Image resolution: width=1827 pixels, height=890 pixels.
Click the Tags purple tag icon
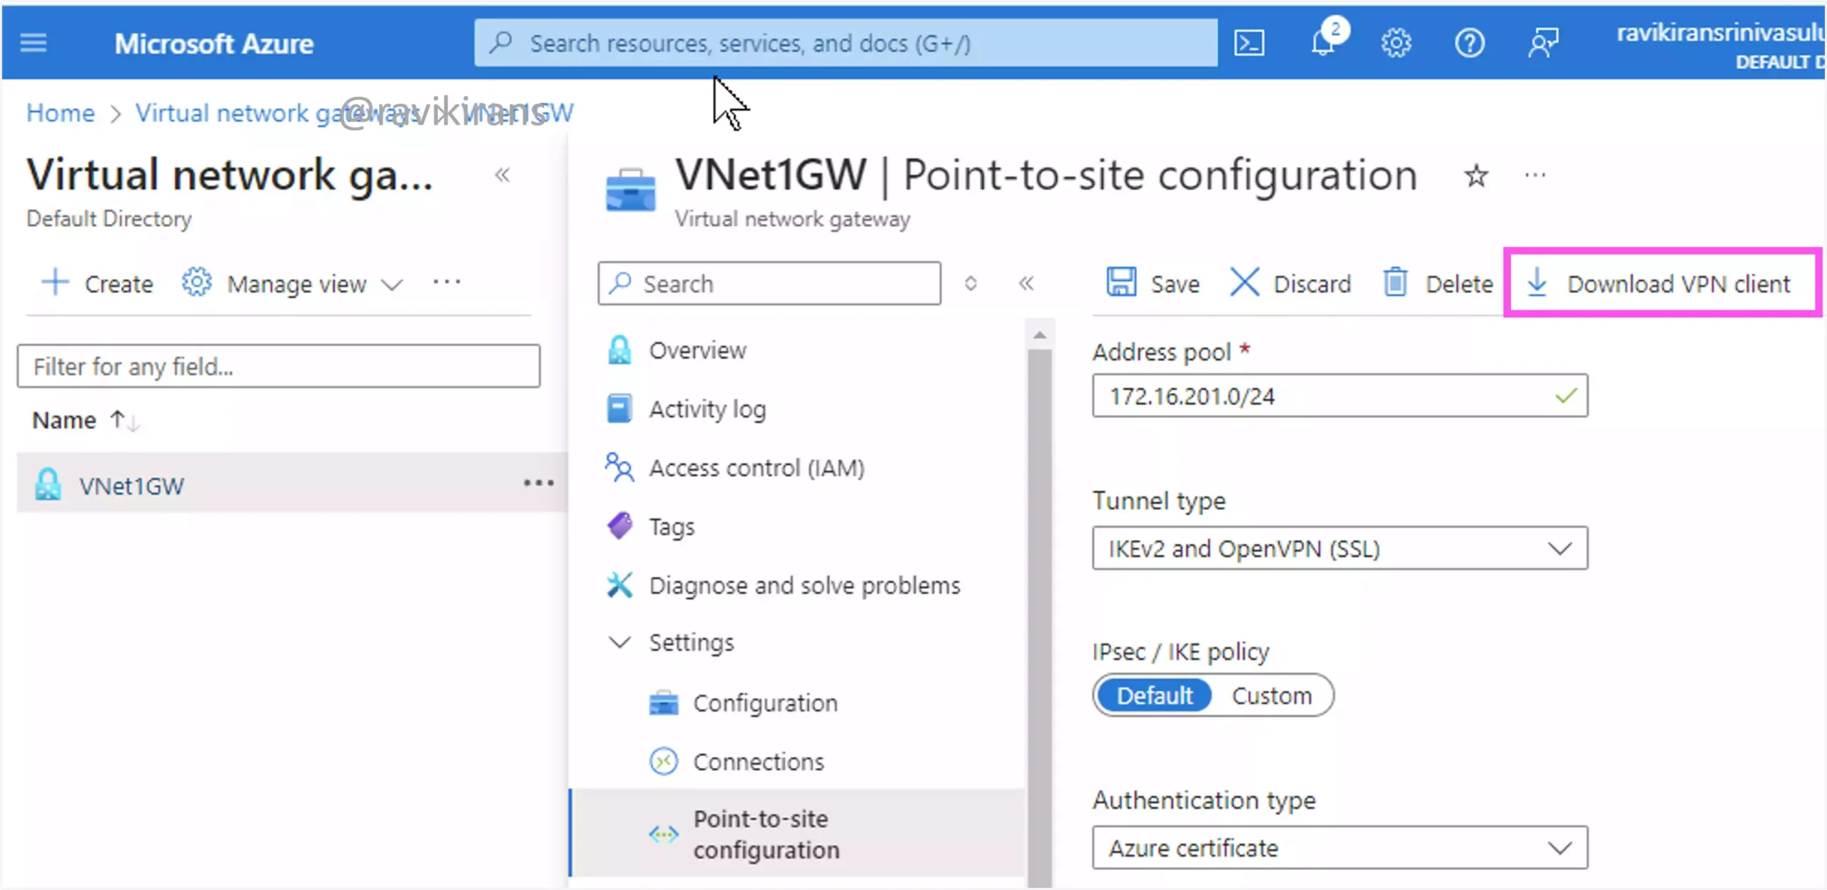(619, 526)
